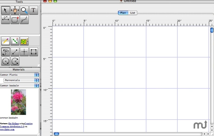Select the pencil drawing tool
214x136 pixels.
coord(6,41)
